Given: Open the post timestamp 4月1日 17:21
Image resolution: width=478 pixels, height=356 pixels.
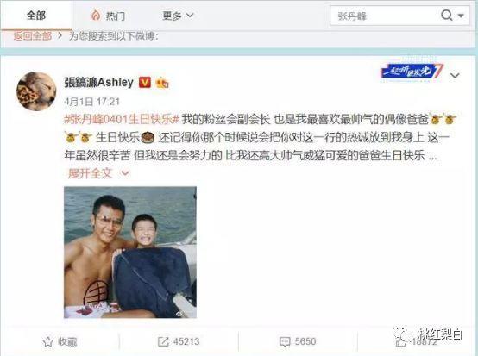Looking at the screenshot, I should pyautogui.click(x=91, y=102).
